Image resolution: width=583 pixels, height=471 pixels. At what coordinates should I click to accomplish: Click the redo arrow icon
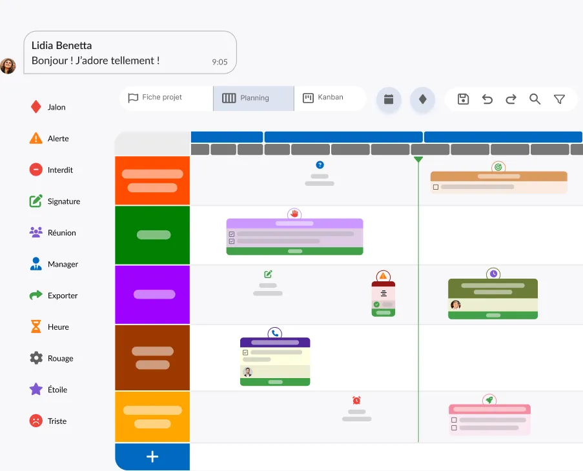(511, 99)
